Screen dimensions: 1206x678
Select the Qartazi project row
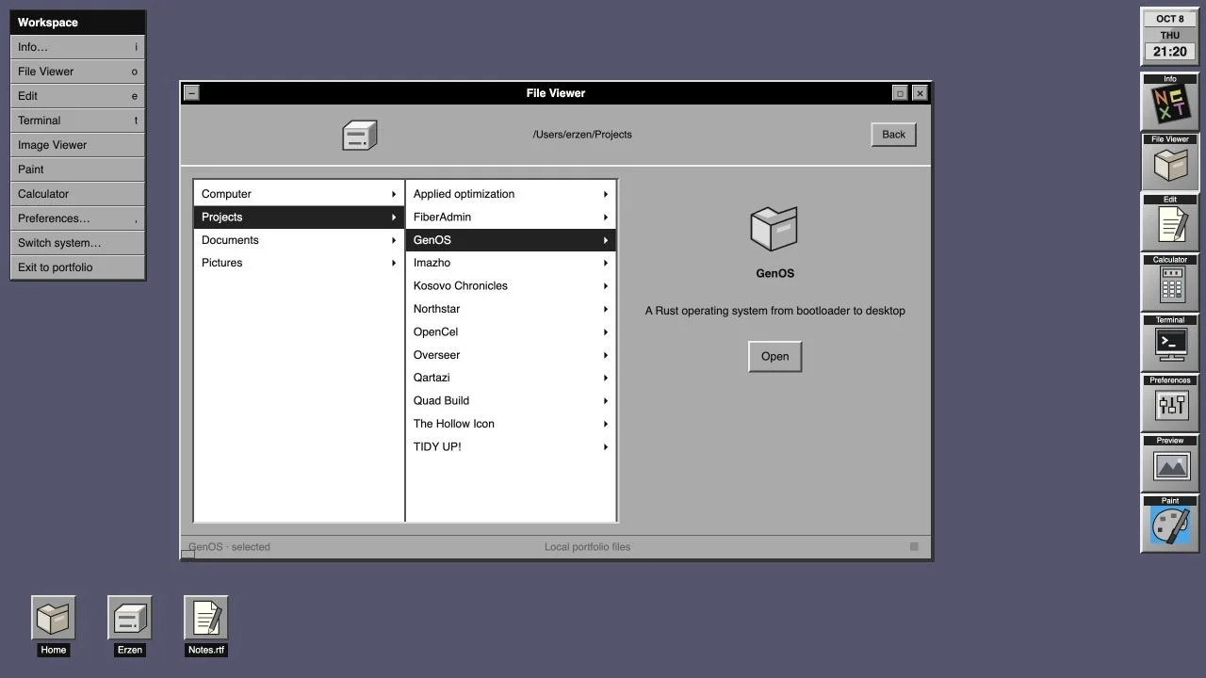click(x=511, y=378)
